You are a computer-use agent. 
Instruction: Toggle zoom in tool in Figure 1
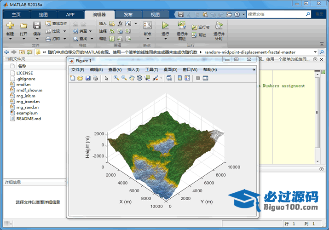coord(116,78)
